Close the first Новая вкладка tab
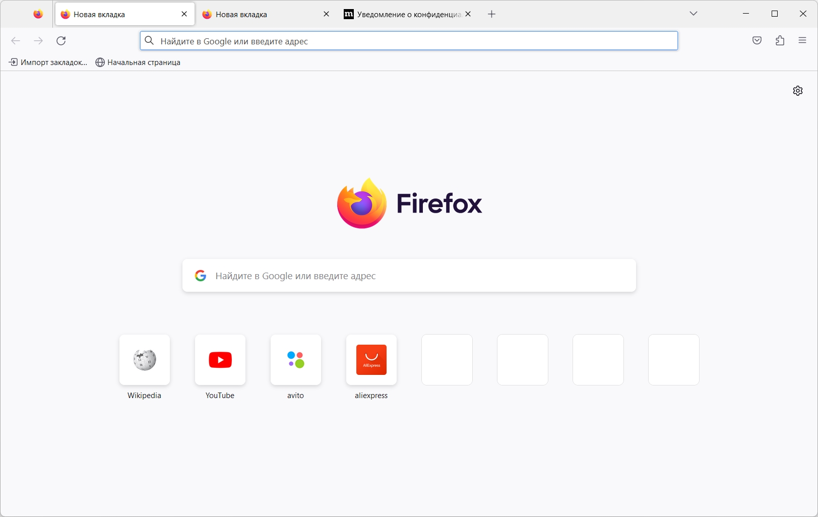Viewport: 818px width, 517px height. click(x=184, y=14)
